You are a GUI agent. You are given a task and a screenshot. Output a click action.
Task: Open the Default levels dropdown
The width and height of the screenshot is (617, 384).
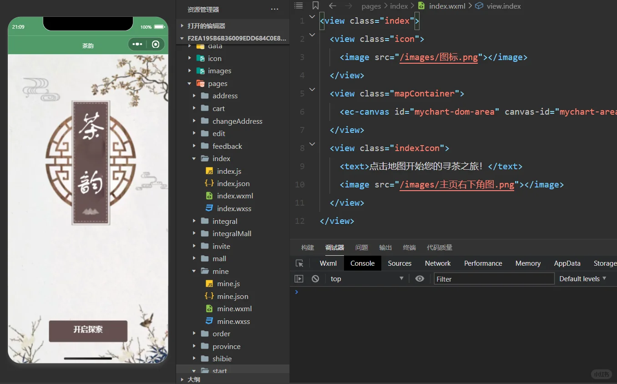[x=583, y=279]
